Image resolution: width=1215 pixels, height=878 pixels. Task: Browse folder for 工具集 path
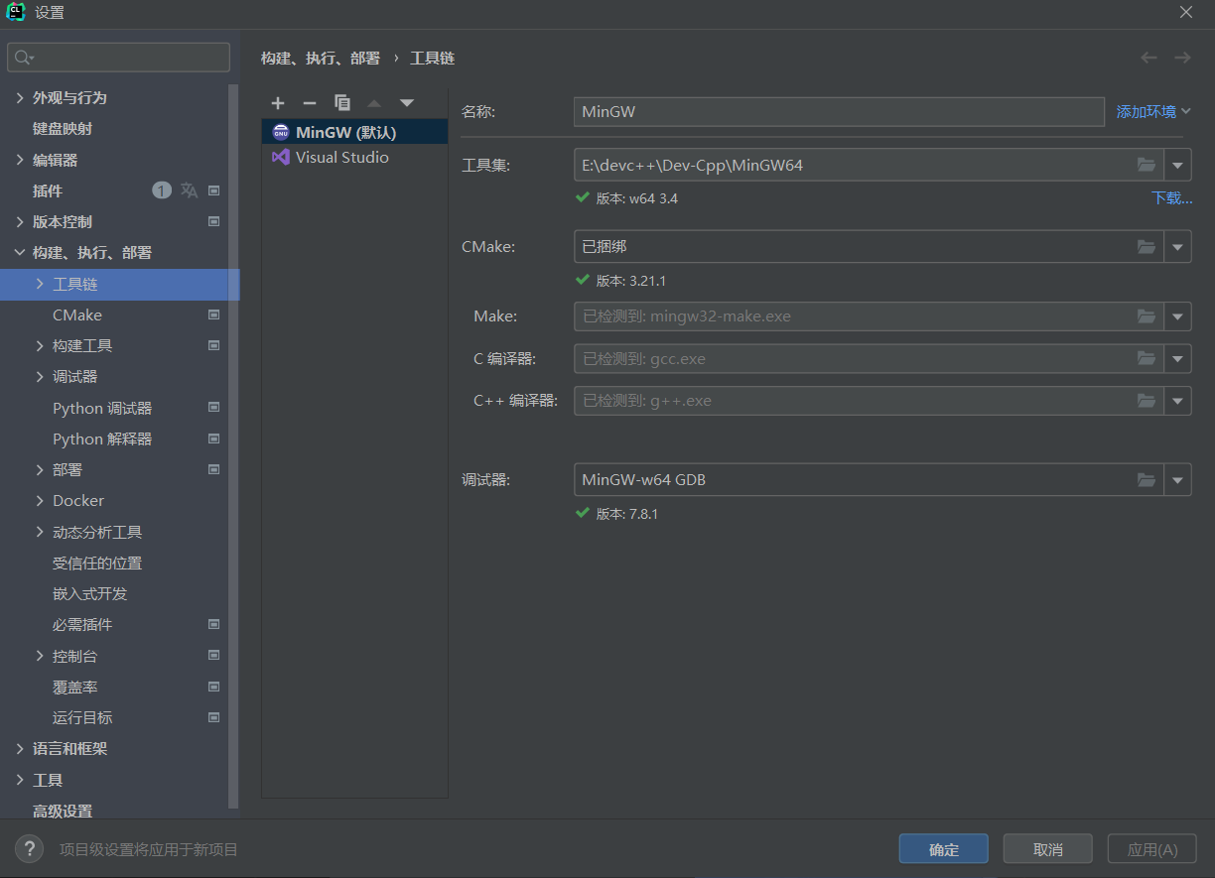pyautogui.click(x=1147, y=165)
